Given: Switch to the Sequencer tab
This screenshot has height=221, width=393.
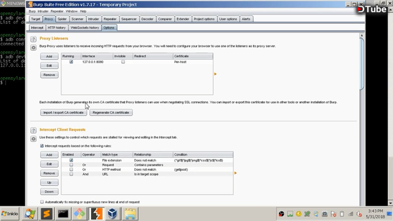Looking at the screenshot, I should [x=129, y=19].
